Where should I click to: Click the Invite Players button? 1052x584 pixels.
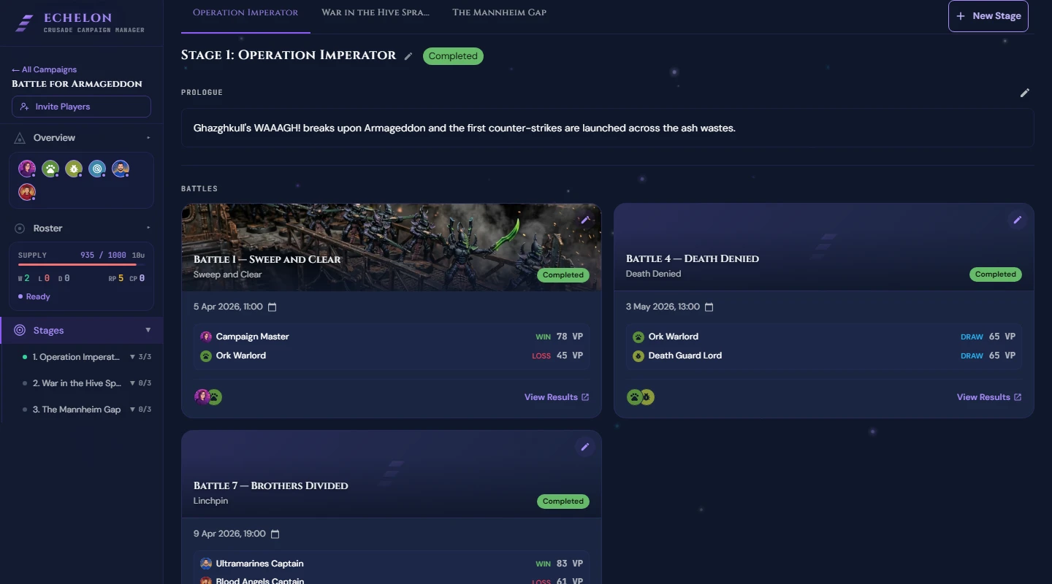(x=81, y=107)
